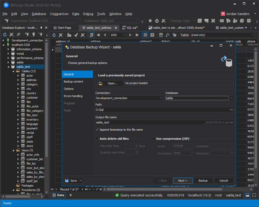Click the plus icon next to Data tab
The width and height of the screenshot is (259, 207).
coord(70,195)
